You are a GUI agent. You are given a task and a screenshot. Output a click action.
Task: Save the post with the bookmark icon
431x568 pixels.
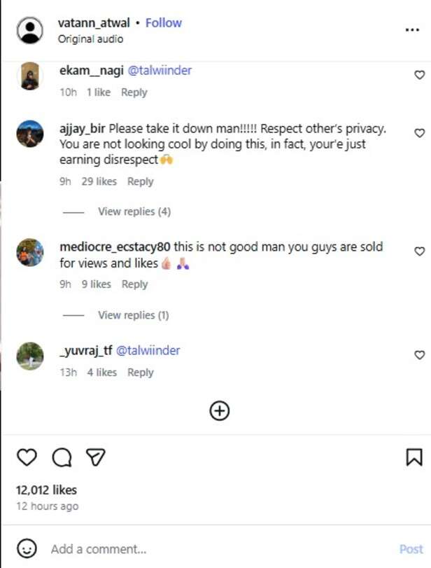point(413,457)
